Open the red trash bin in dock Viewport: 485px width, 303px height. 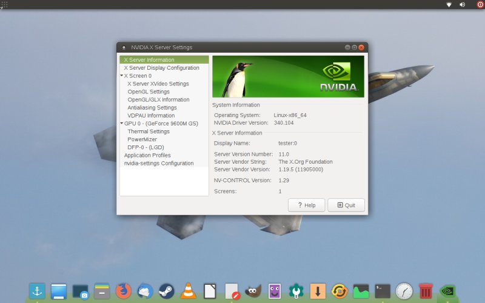426,291
